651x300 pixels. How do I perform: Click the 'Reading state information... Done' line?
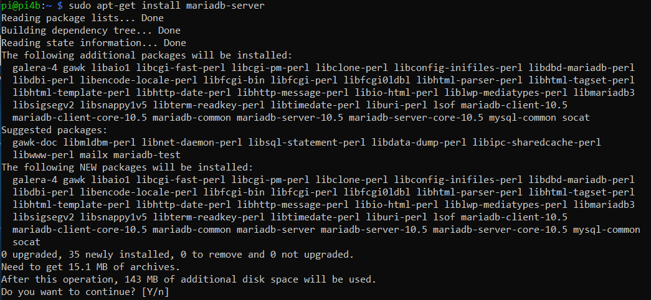pos(94,43)
